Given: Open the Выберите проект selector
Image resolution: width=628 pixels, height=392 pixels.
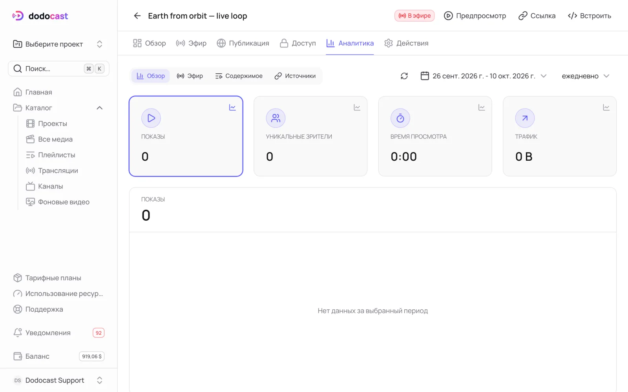Looking at the screenshot, I should (x=58, y=44).
